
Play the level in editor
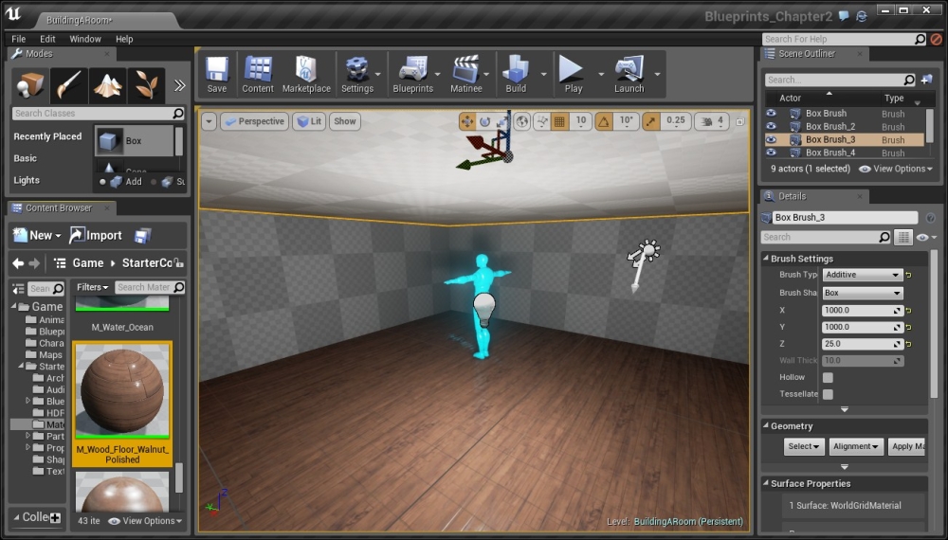[x=573, y=75]
